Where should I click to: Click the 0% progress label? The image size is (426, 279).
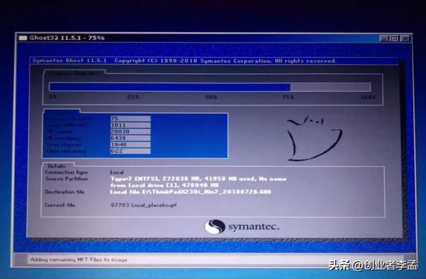53,97
